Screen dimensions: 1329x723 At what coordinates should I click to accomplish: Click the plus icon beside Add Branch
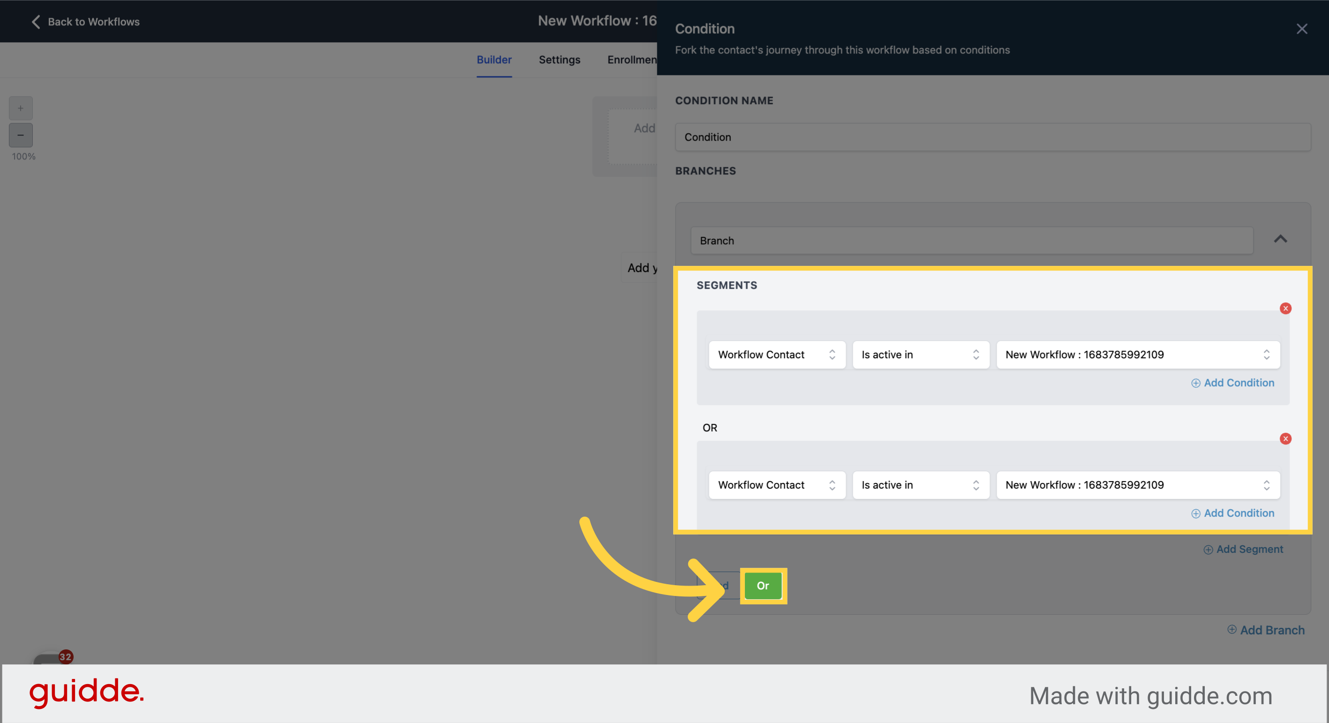(x=1231, y=630)
